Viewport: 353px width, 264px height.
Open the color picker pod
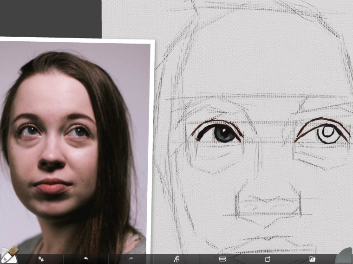[x=345, y=256]
